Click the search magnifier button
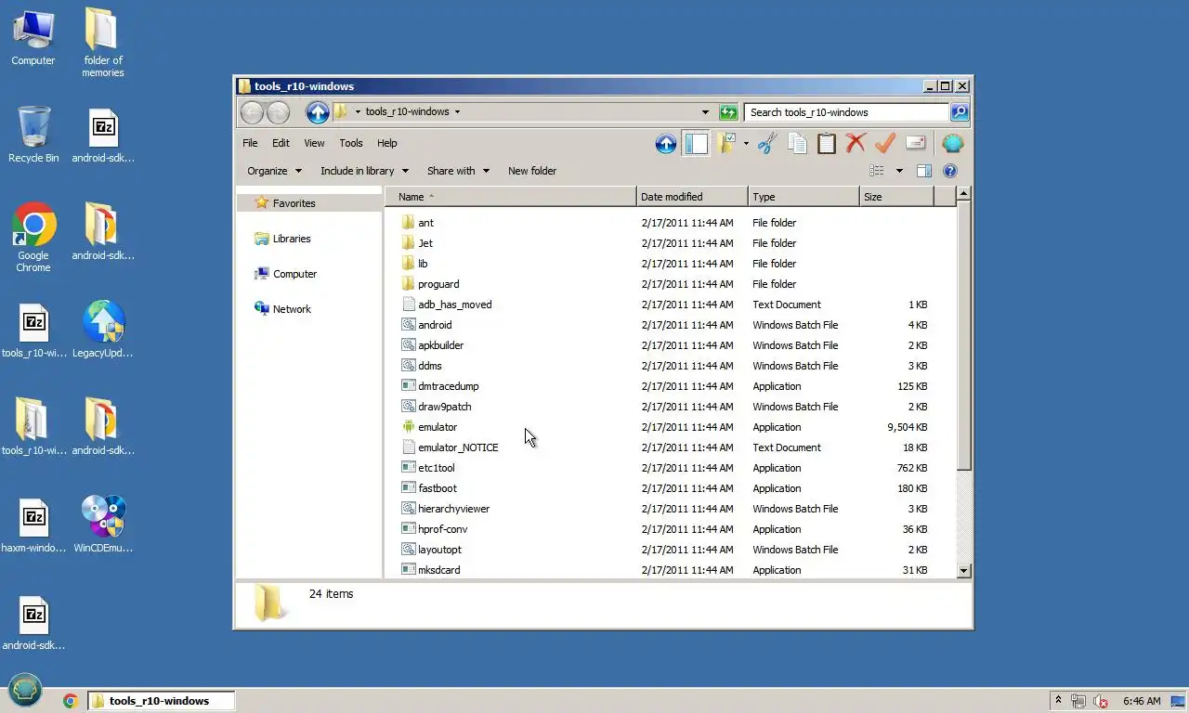1189x713 pixels. click(960, 112)
